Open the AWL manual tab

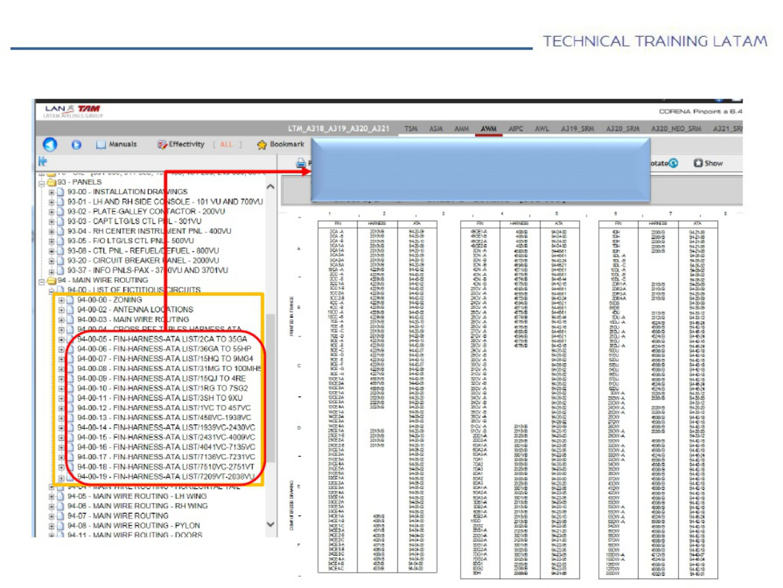542,129
